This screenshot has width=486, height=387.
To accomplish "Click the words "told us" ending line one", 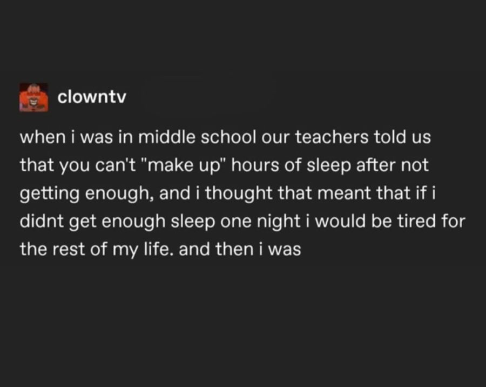I will (x=403, y=137).
